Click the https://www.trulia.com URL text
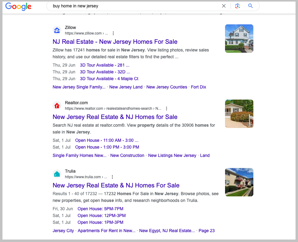The image size is (298, 242). [86, 177]
